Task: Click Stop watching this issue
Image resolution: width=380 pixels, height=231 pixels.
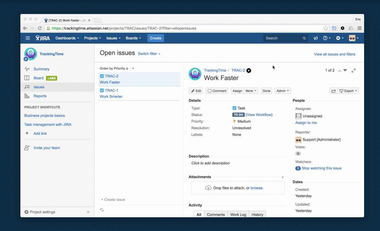Action: click(322, 168)
